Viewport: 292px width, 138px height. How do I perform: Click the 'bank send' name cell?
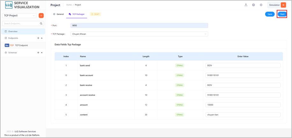coord(106,66)
